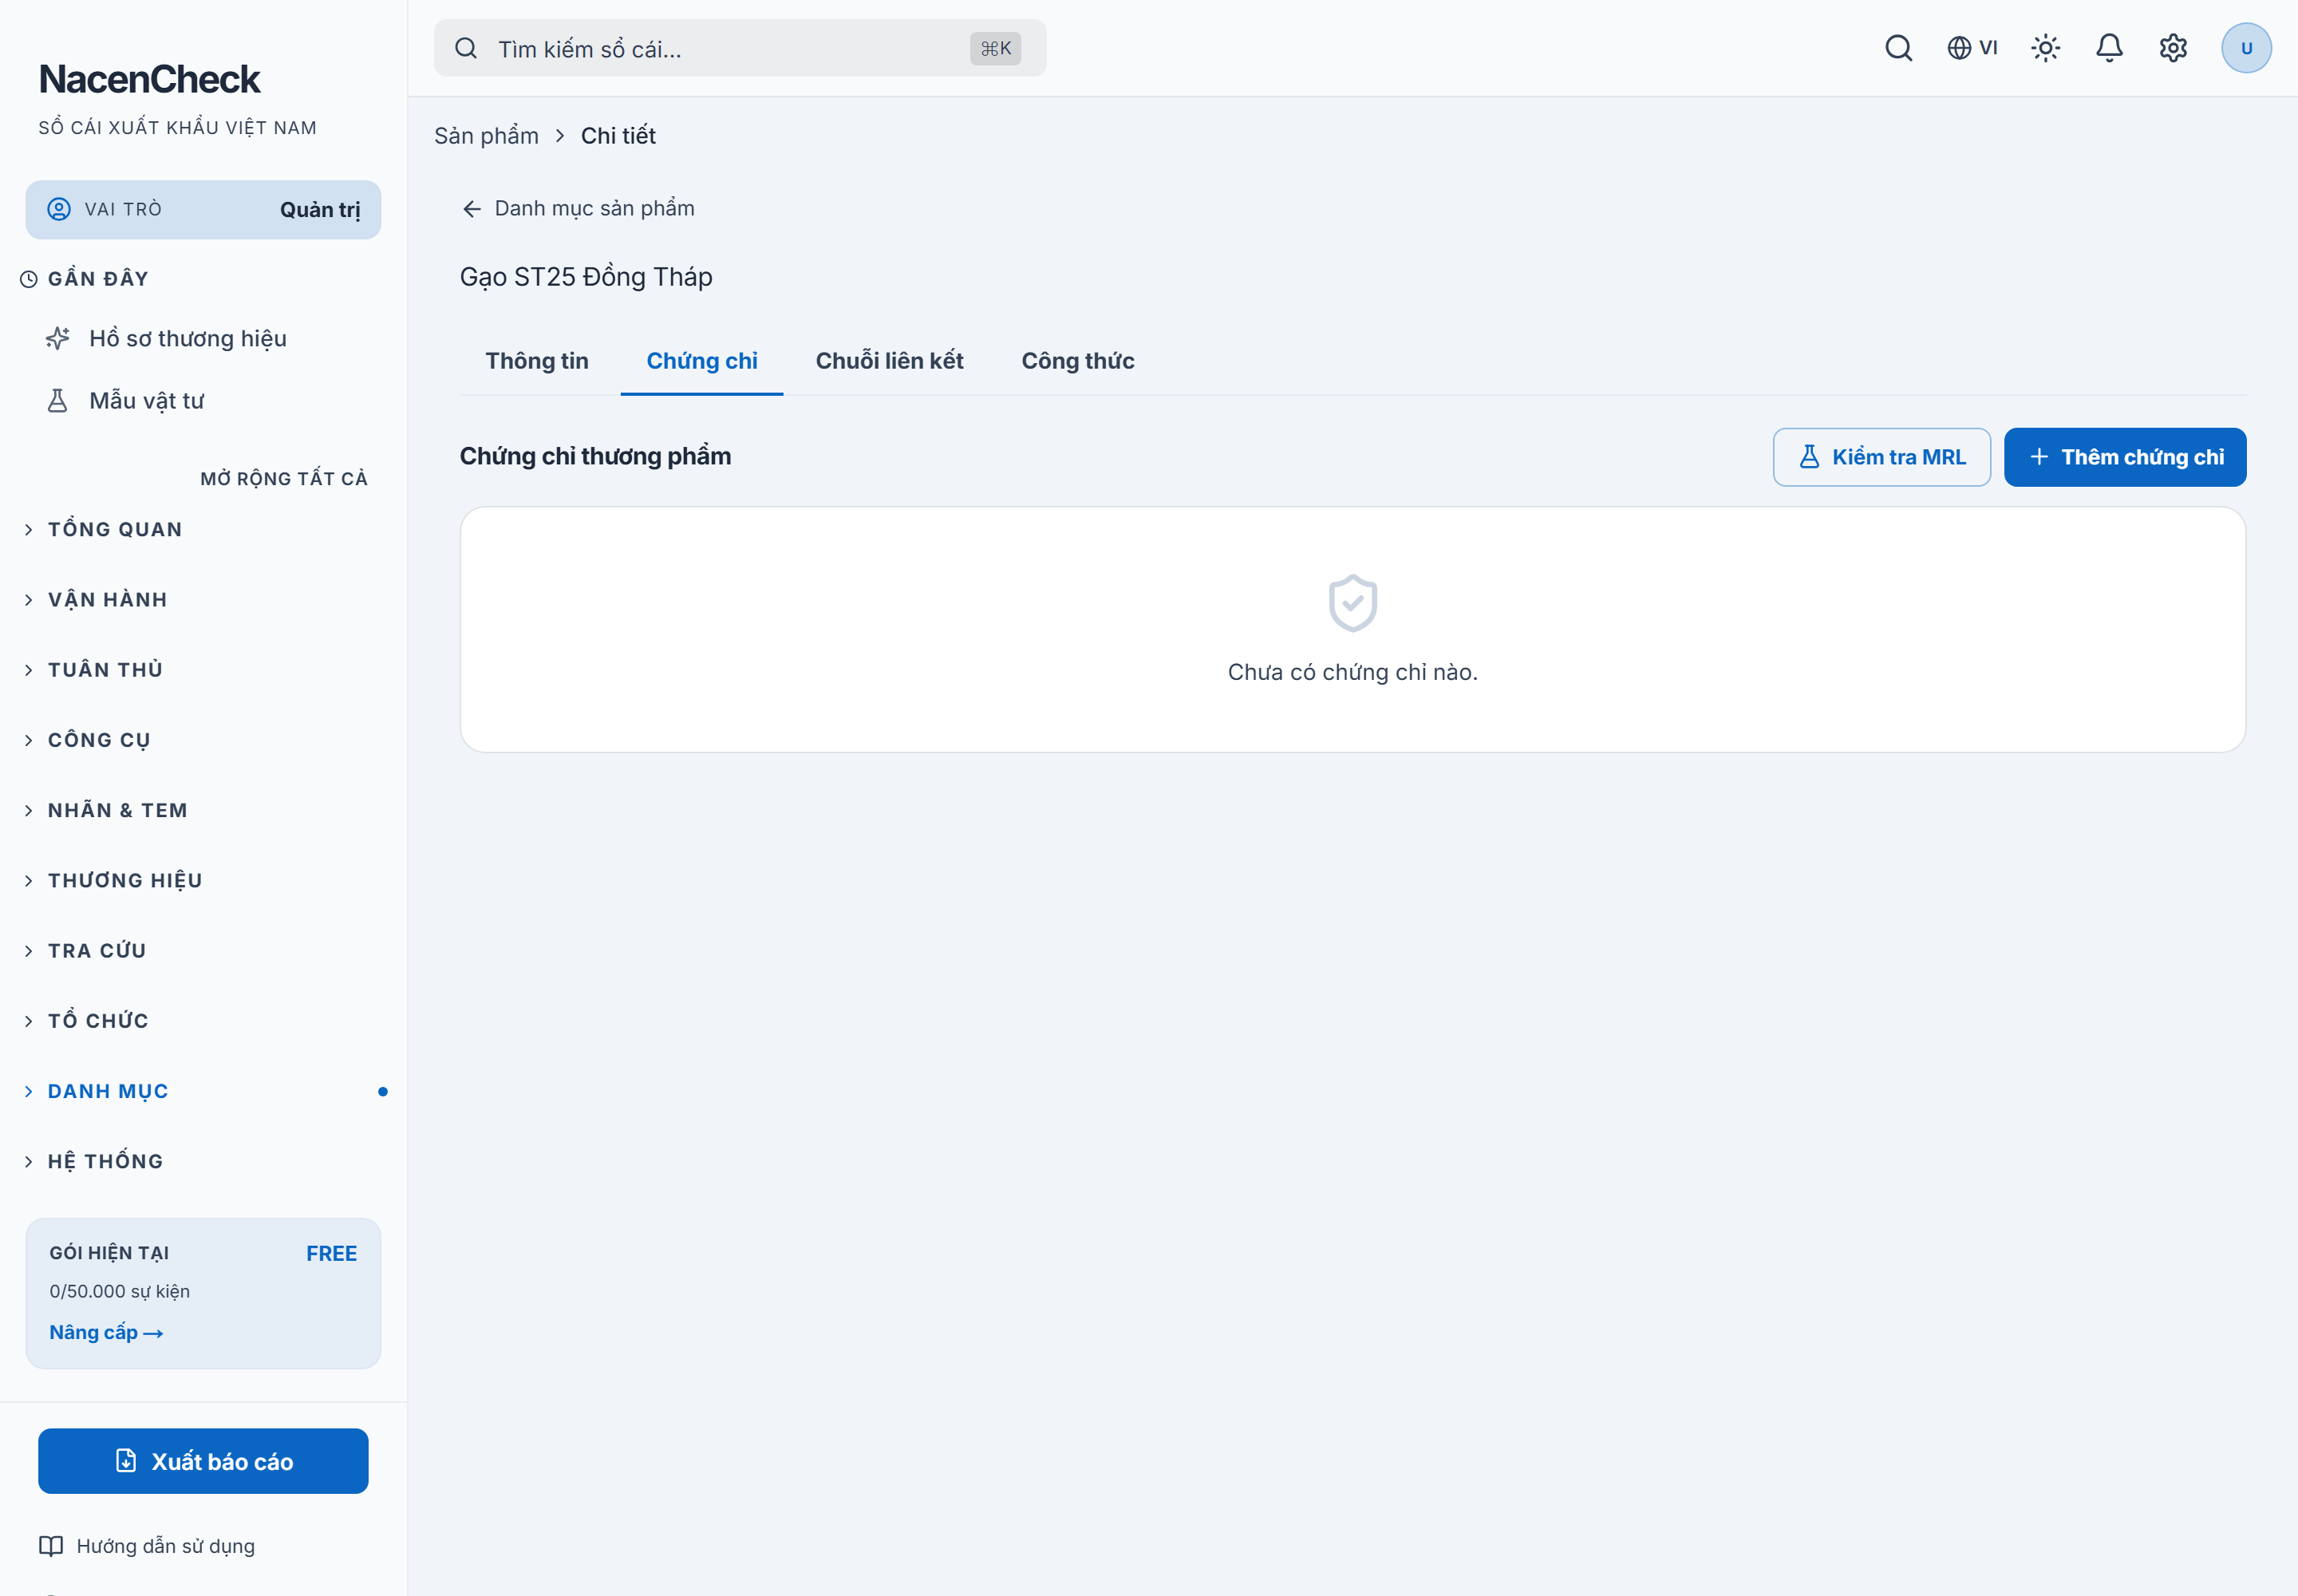Viewport: 2298px width, 1596px height.
Task: Switch role using Vai trò Quản trị selector
Action: point(203,210)
